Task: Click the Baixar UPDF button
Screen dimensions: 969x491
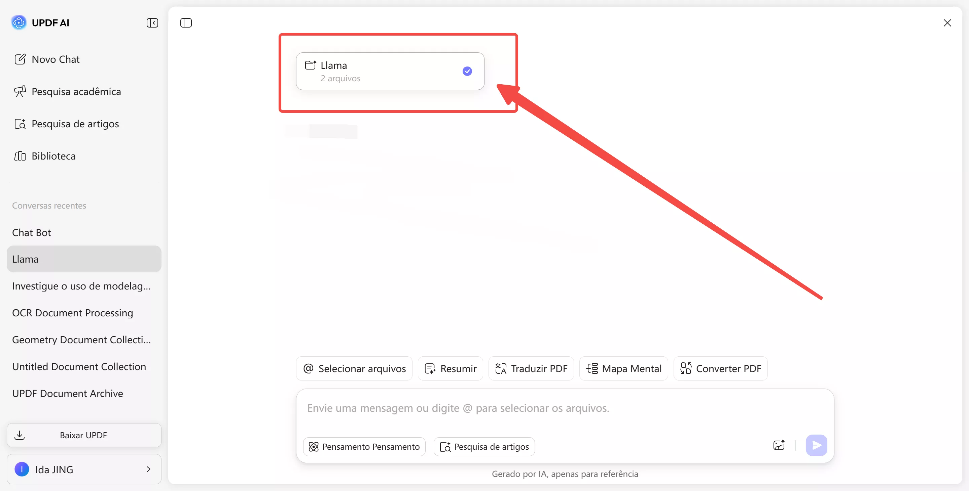Action: click(83, 435)
